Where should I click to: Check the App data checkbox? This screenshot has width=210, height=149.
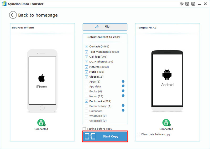[x=86, y=87]
